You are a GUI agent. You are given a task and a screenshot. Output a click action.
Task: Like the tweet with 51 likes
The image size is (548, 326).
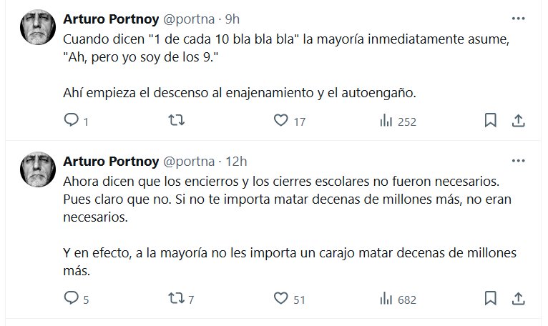281,298
